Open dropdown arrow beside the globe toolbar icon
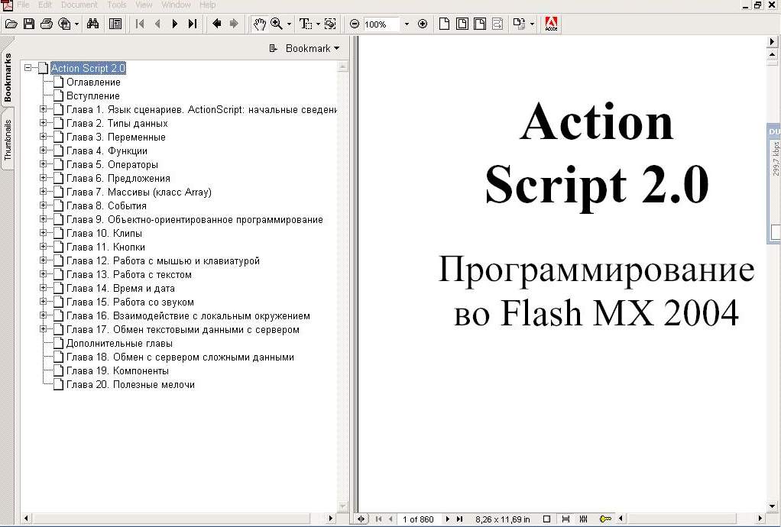Viewport: 781px width, 527px height. coord(76,24)
